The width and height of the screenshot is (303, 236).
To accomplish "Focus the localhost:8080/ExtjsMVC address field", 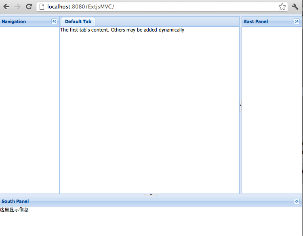I will [x=162, y=7].
